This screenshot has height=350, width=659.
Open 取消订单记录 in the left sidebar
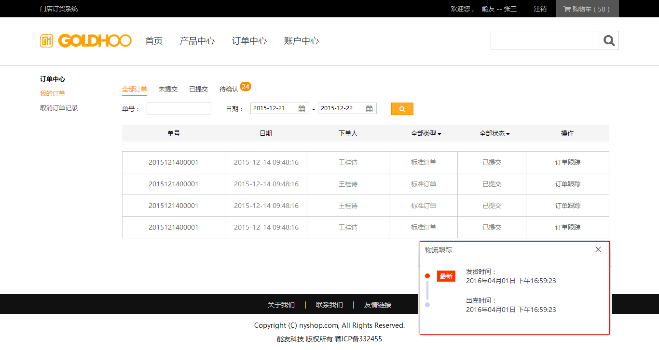(x=59, y=108)
